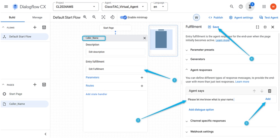Click the agent response text field
Viewport: 280px width, 138px height.
coord(225,100)
